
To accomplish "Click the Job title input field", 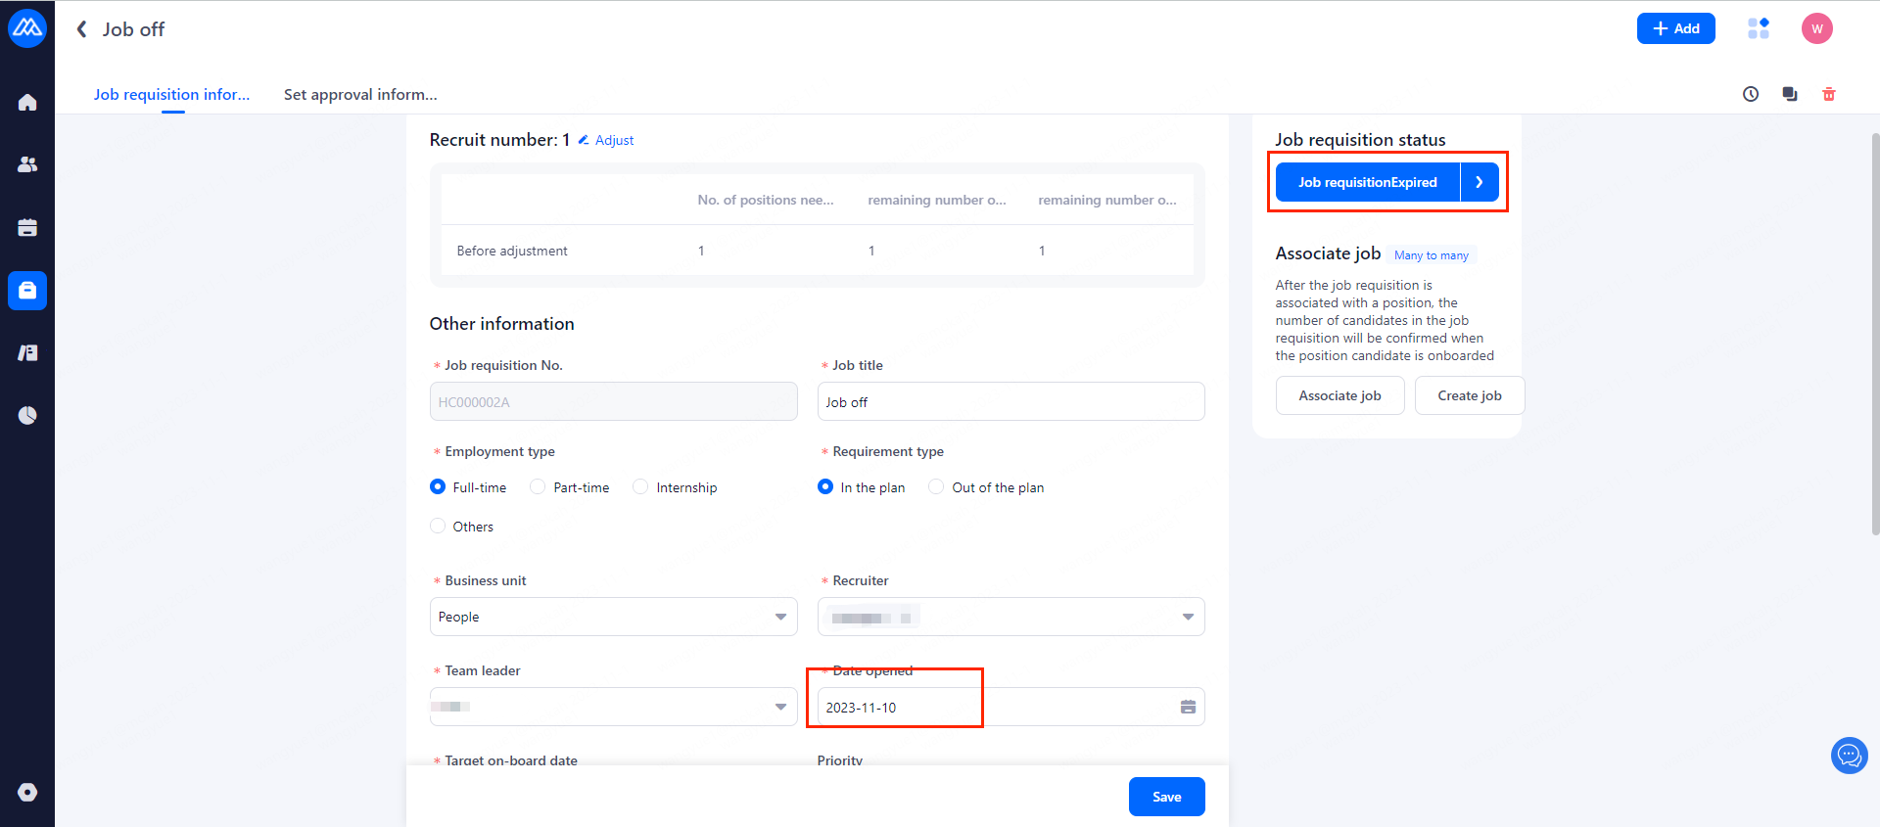I will coord(1010,401).
